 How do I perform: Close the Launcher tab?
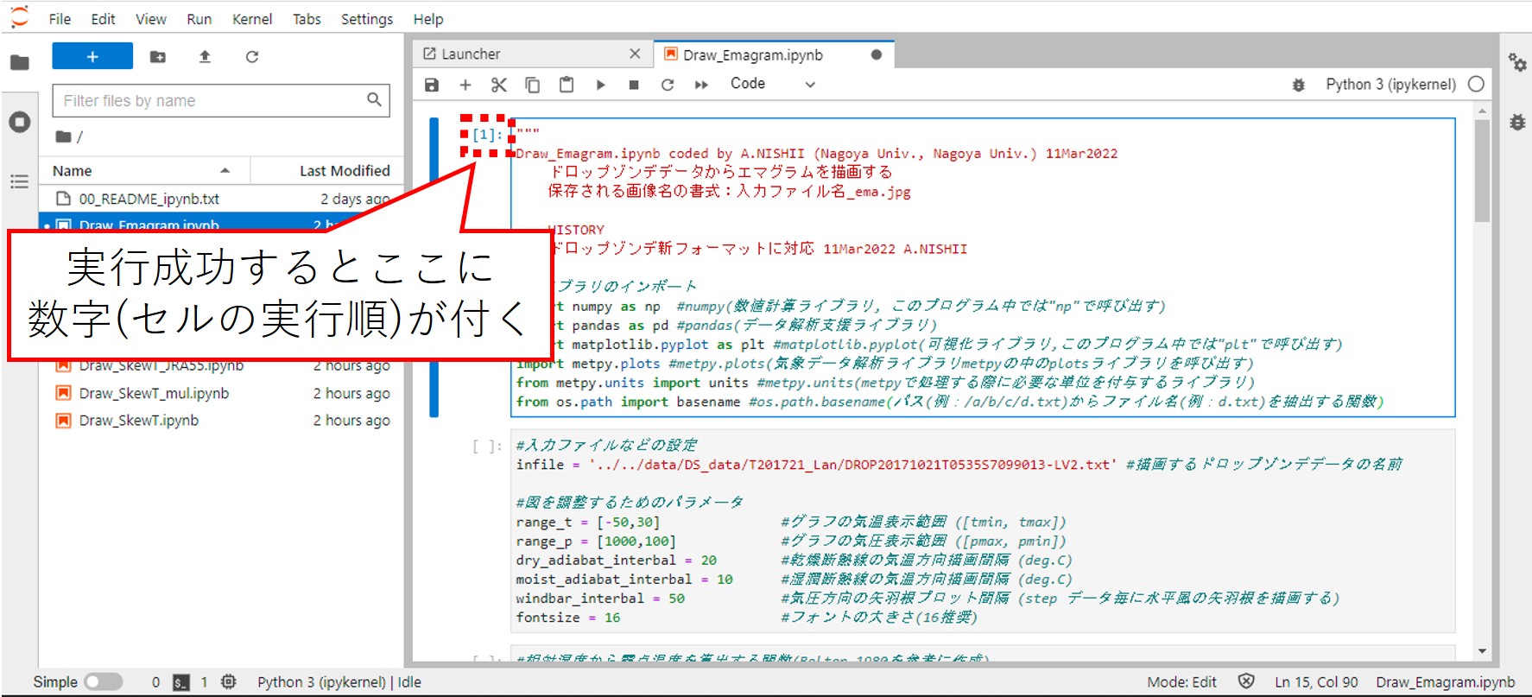coord(635,54)
